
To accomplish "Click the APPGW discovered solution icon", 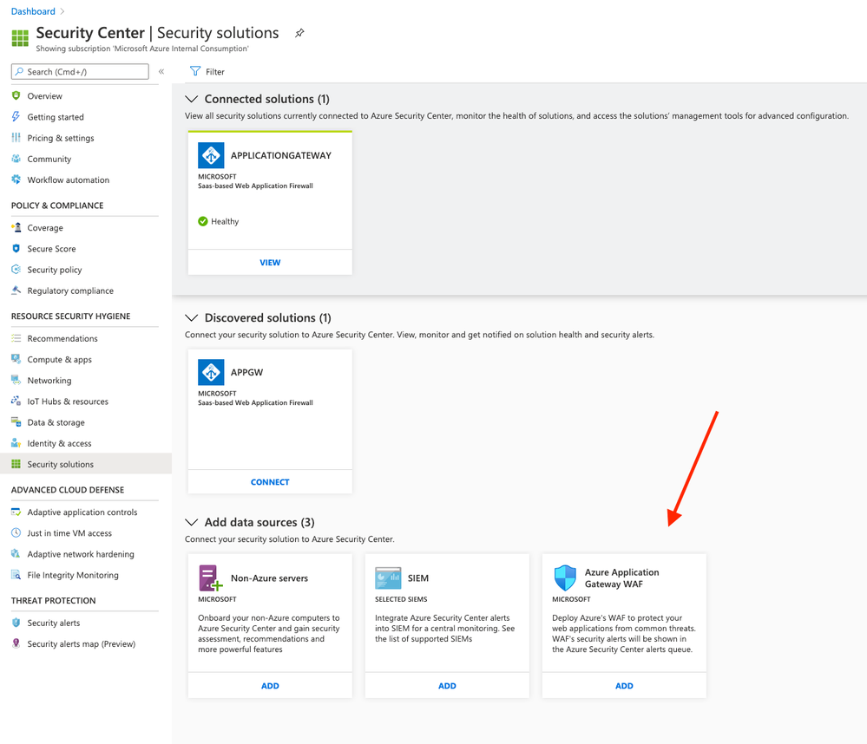I will 211,372.
